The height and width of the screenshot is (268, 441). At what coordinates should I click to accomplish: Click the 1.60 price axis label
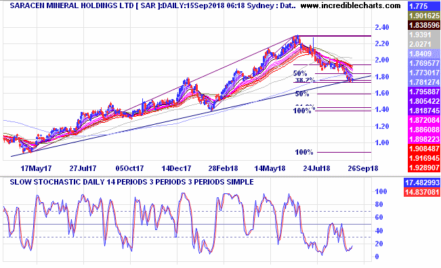pos(382,93)
